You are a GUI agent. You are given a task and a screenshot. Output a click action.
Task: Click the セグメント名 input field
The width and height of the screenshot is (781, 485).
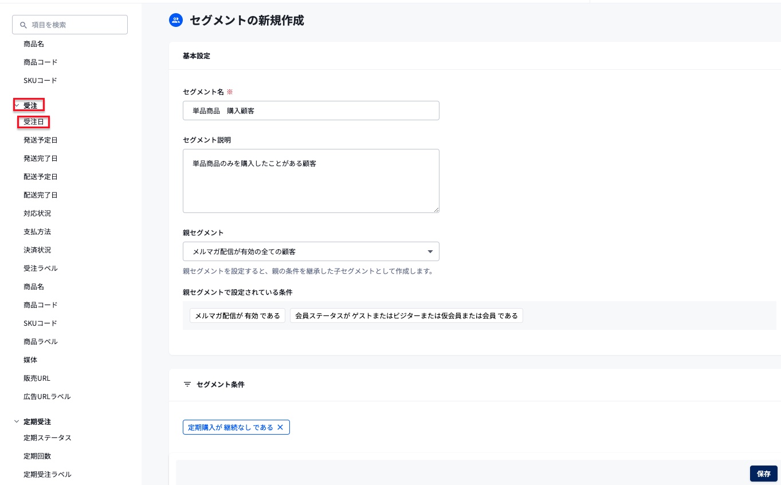(x=311, y=111)
